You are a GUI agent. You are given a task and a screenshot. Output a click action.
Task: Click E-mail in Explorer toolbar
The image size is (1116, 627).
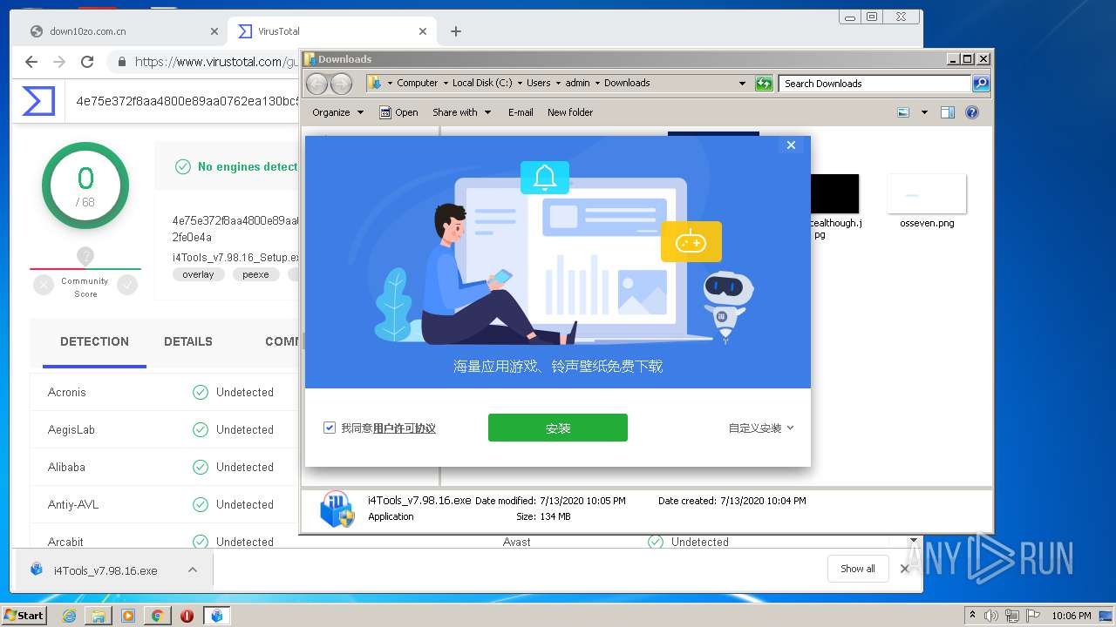521,112
